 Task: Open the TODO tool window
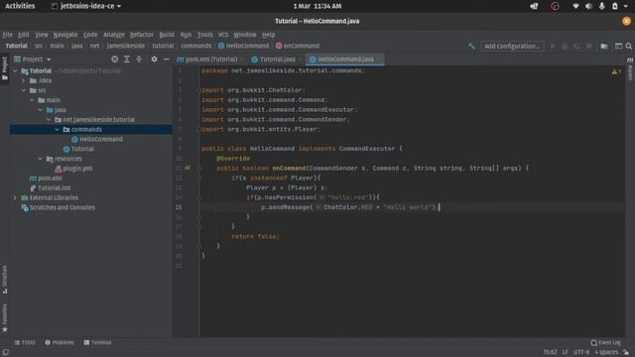(25, 342)
